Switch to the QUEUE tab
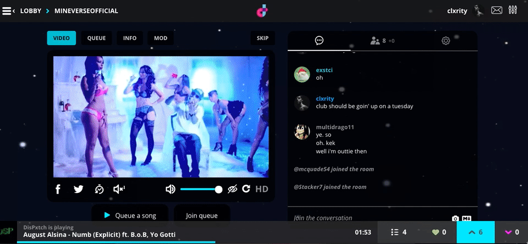528x244 pixels. click(x=97, y=38)
